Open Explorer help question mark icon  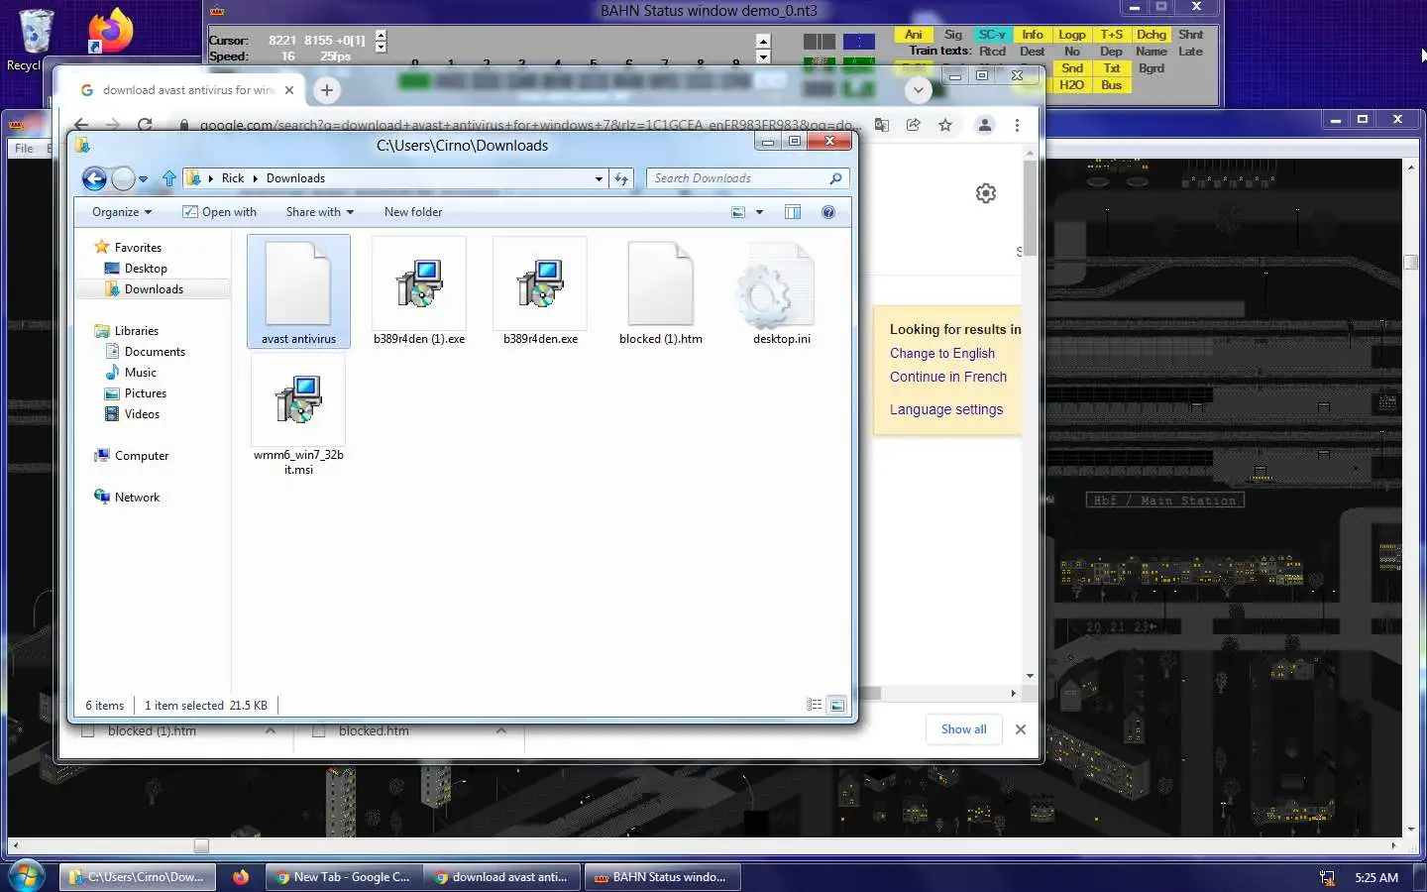[x=828, y=212]
